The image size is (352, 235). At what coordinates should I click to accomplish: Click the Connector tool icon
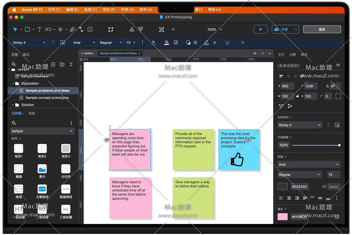[x=81, y=30]
